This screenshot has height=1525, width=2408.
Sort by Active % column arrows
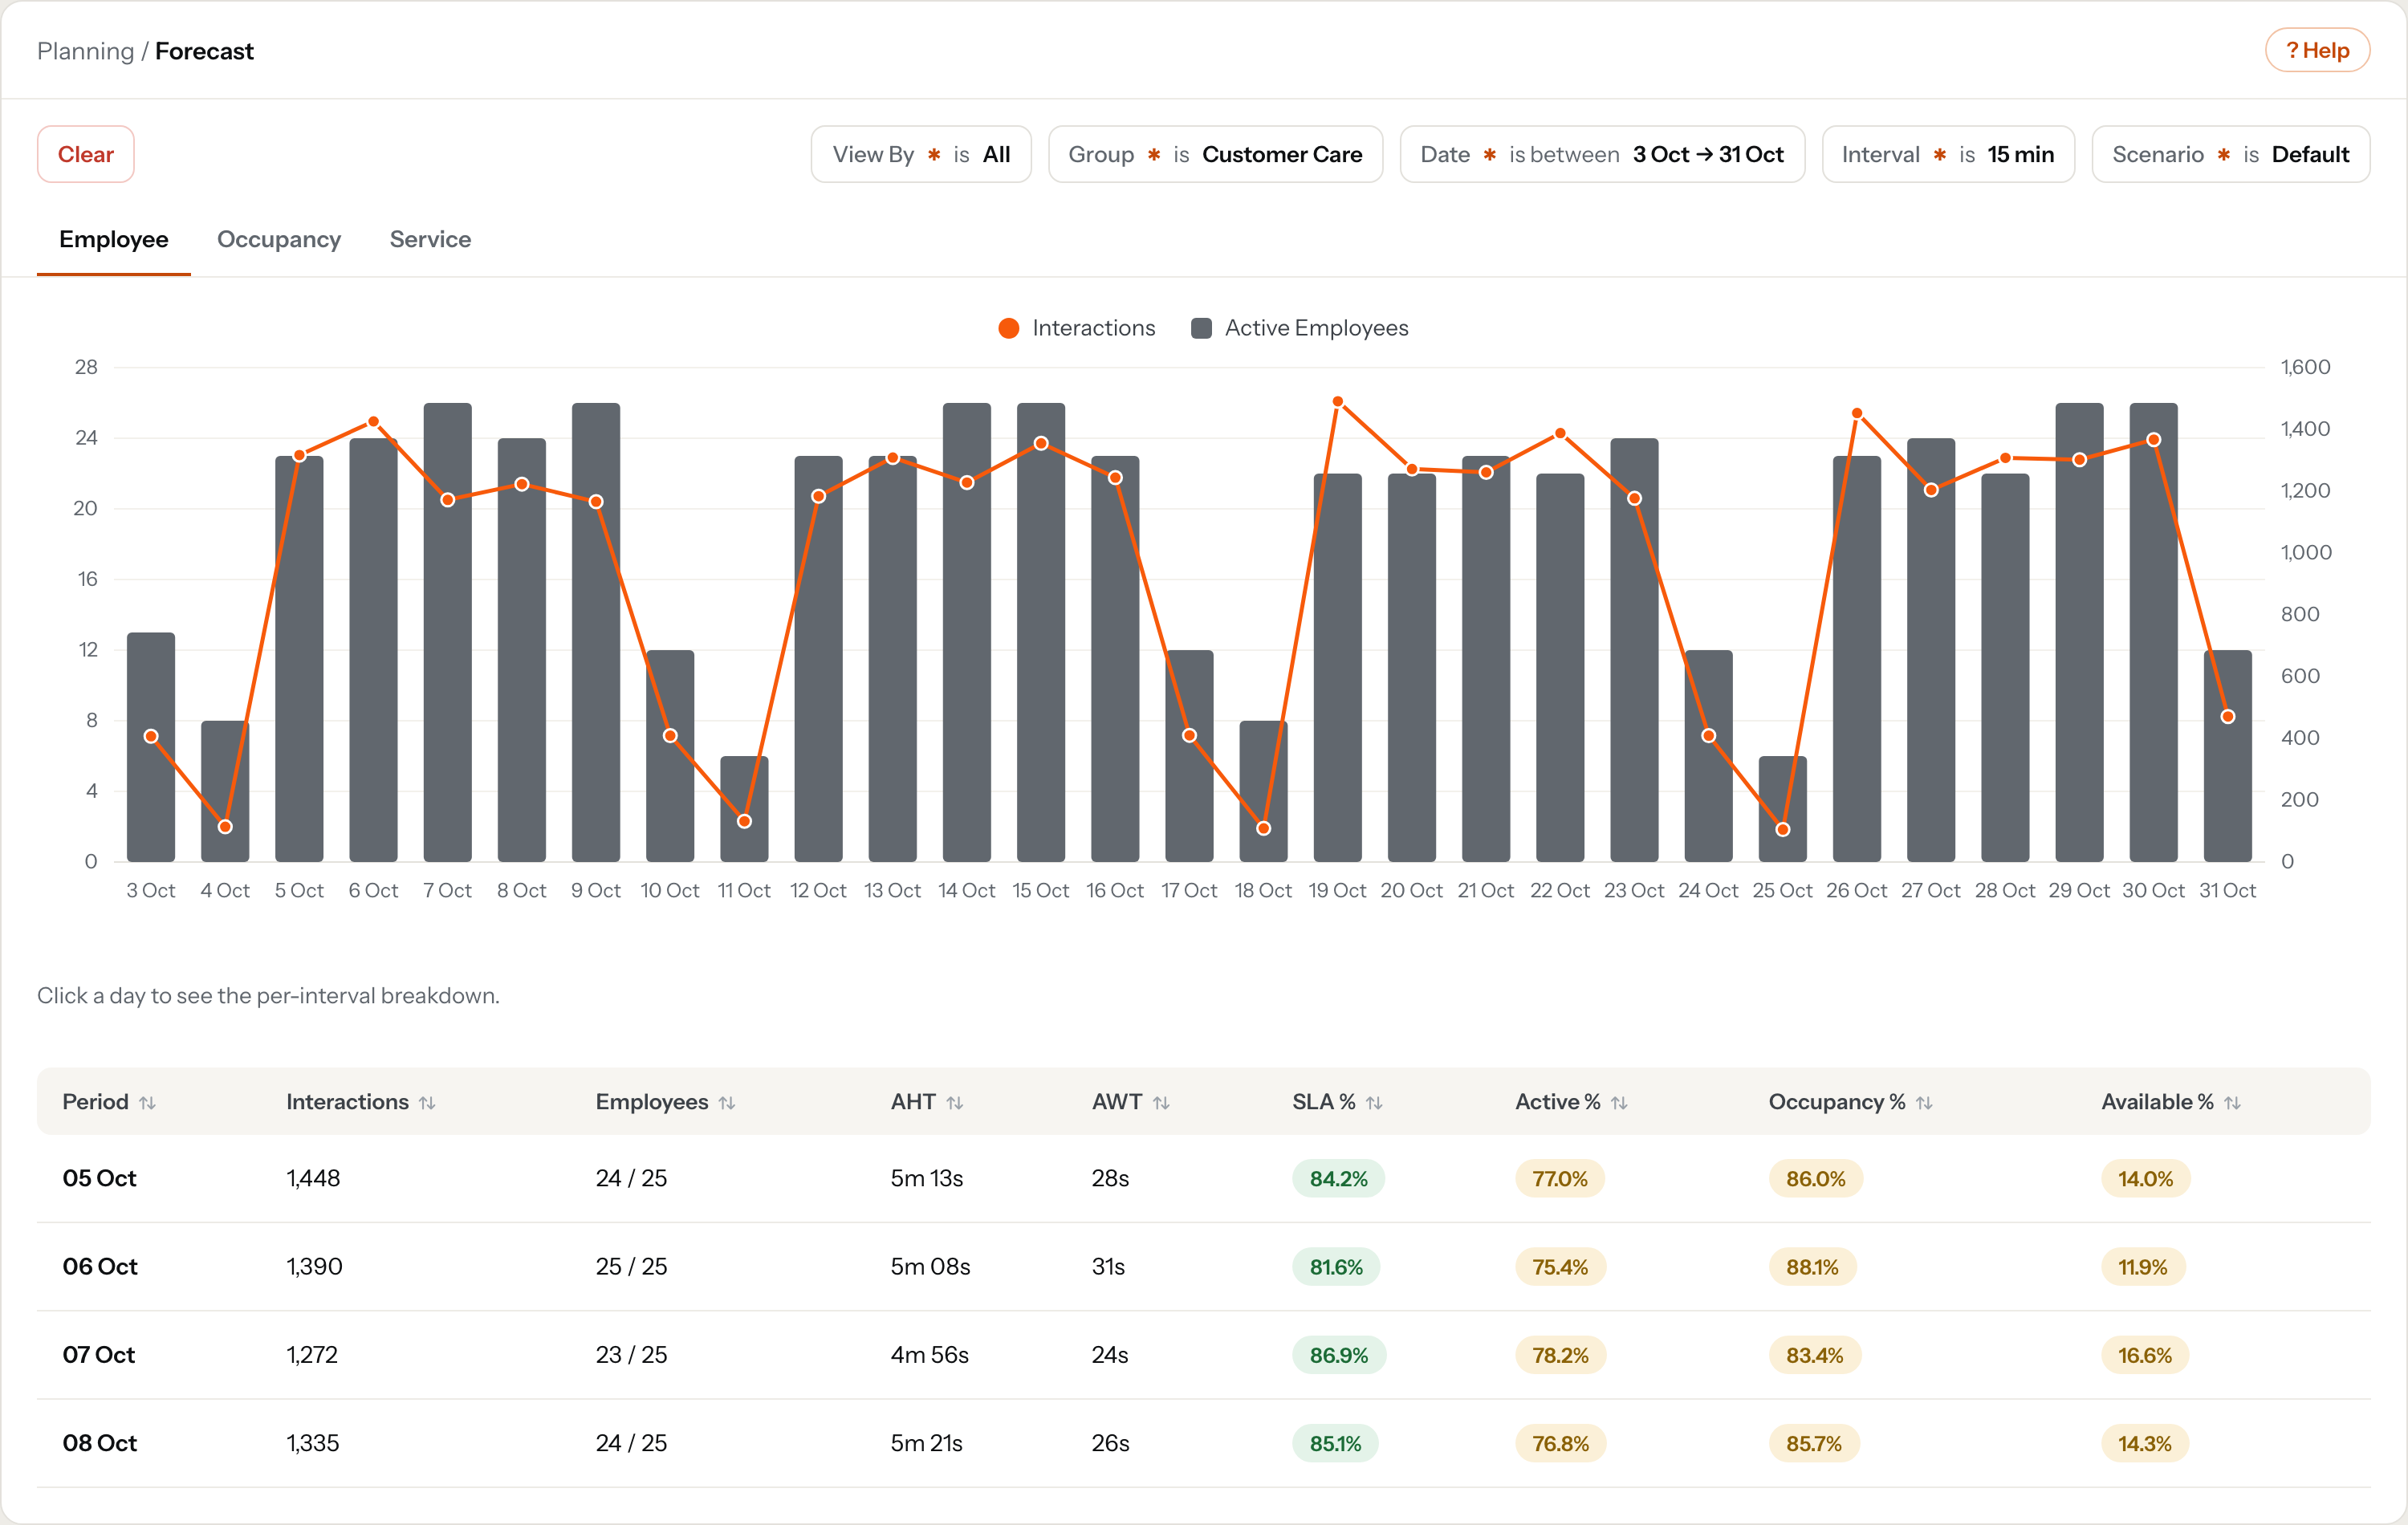coord(1619,1102)
